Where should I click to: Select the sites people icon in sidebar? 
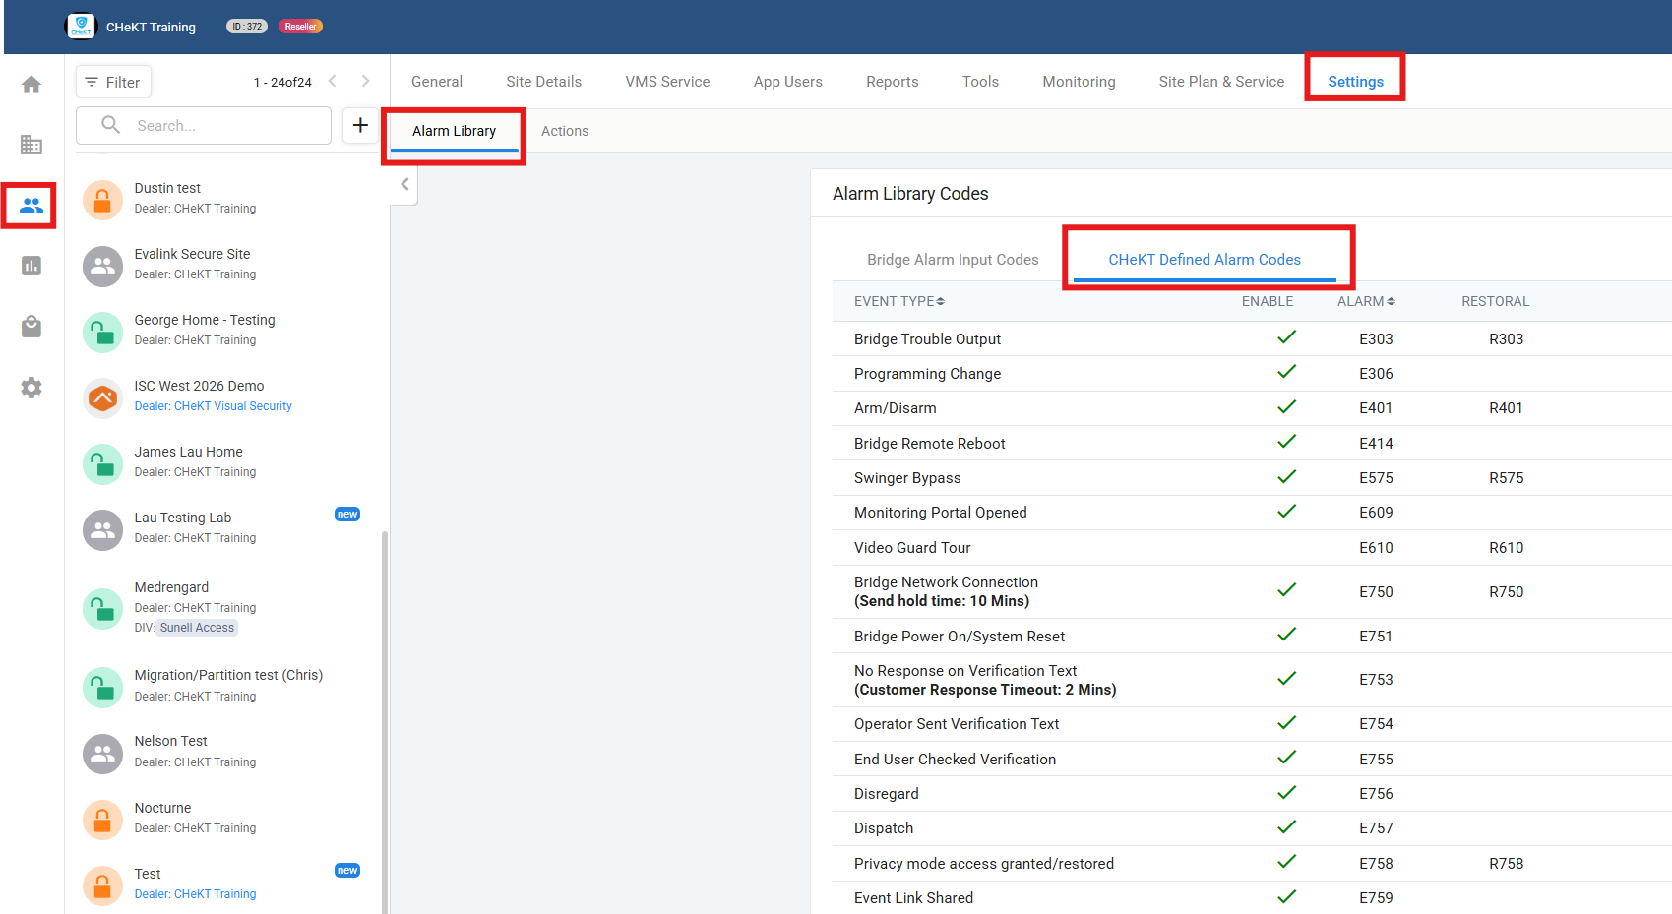31,206
